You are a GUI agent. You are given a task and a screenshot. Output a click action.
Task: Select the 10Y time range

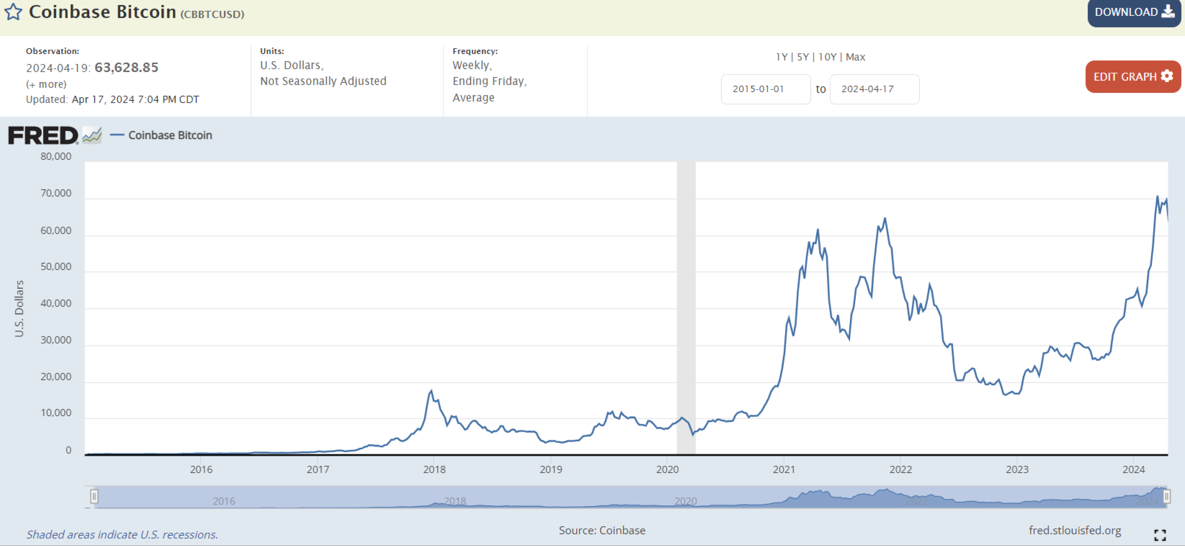[827, 57]
